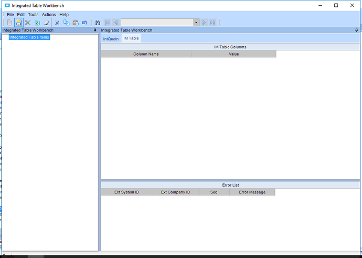362x258 pixels.
Task: Switch to the IM Table tab
Action: pos(131,38)
